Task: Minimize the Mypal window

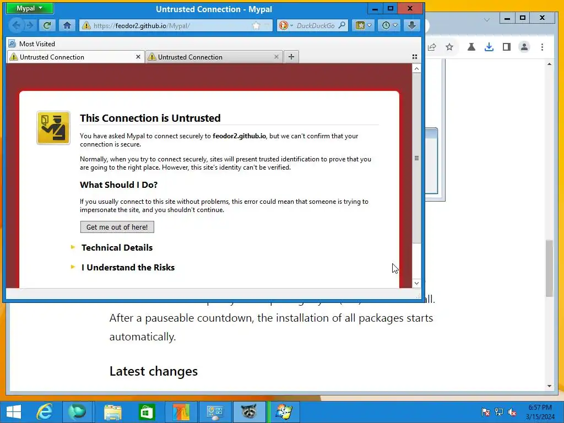Action: [375, 9]
